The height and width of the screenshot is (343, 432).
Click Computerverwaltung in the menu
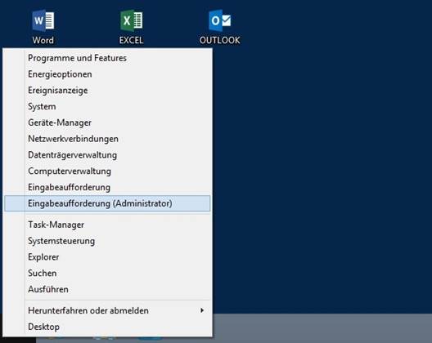pos(107,171)
